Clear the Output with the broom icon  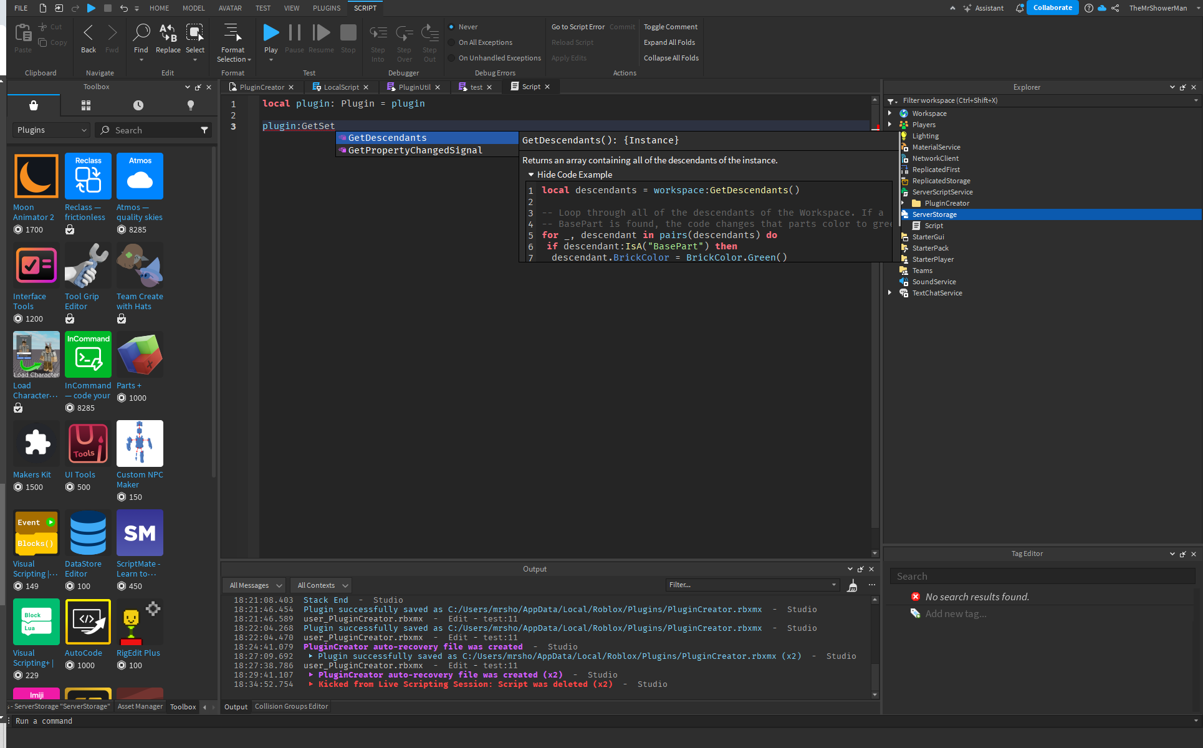point(852,585)
